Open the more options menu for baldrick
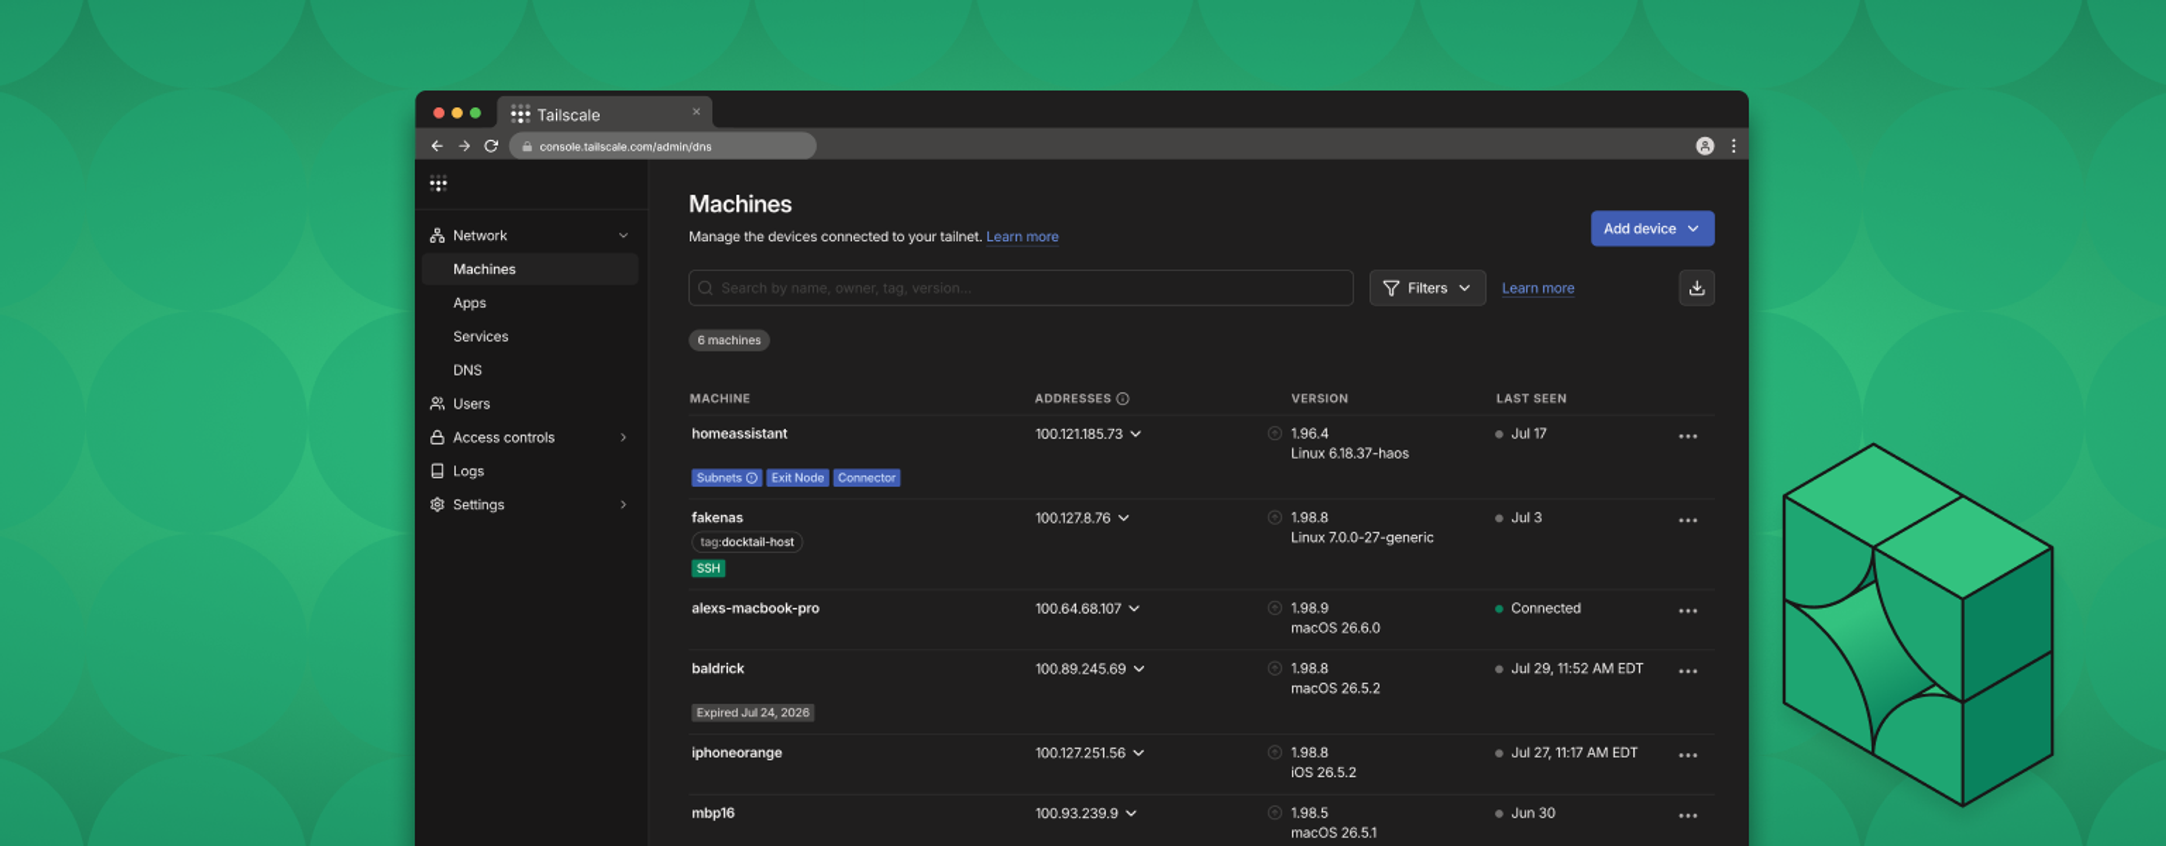The width and height of the screenshot is (2166, 846). pyautogui.click(x=1688, y=672)
